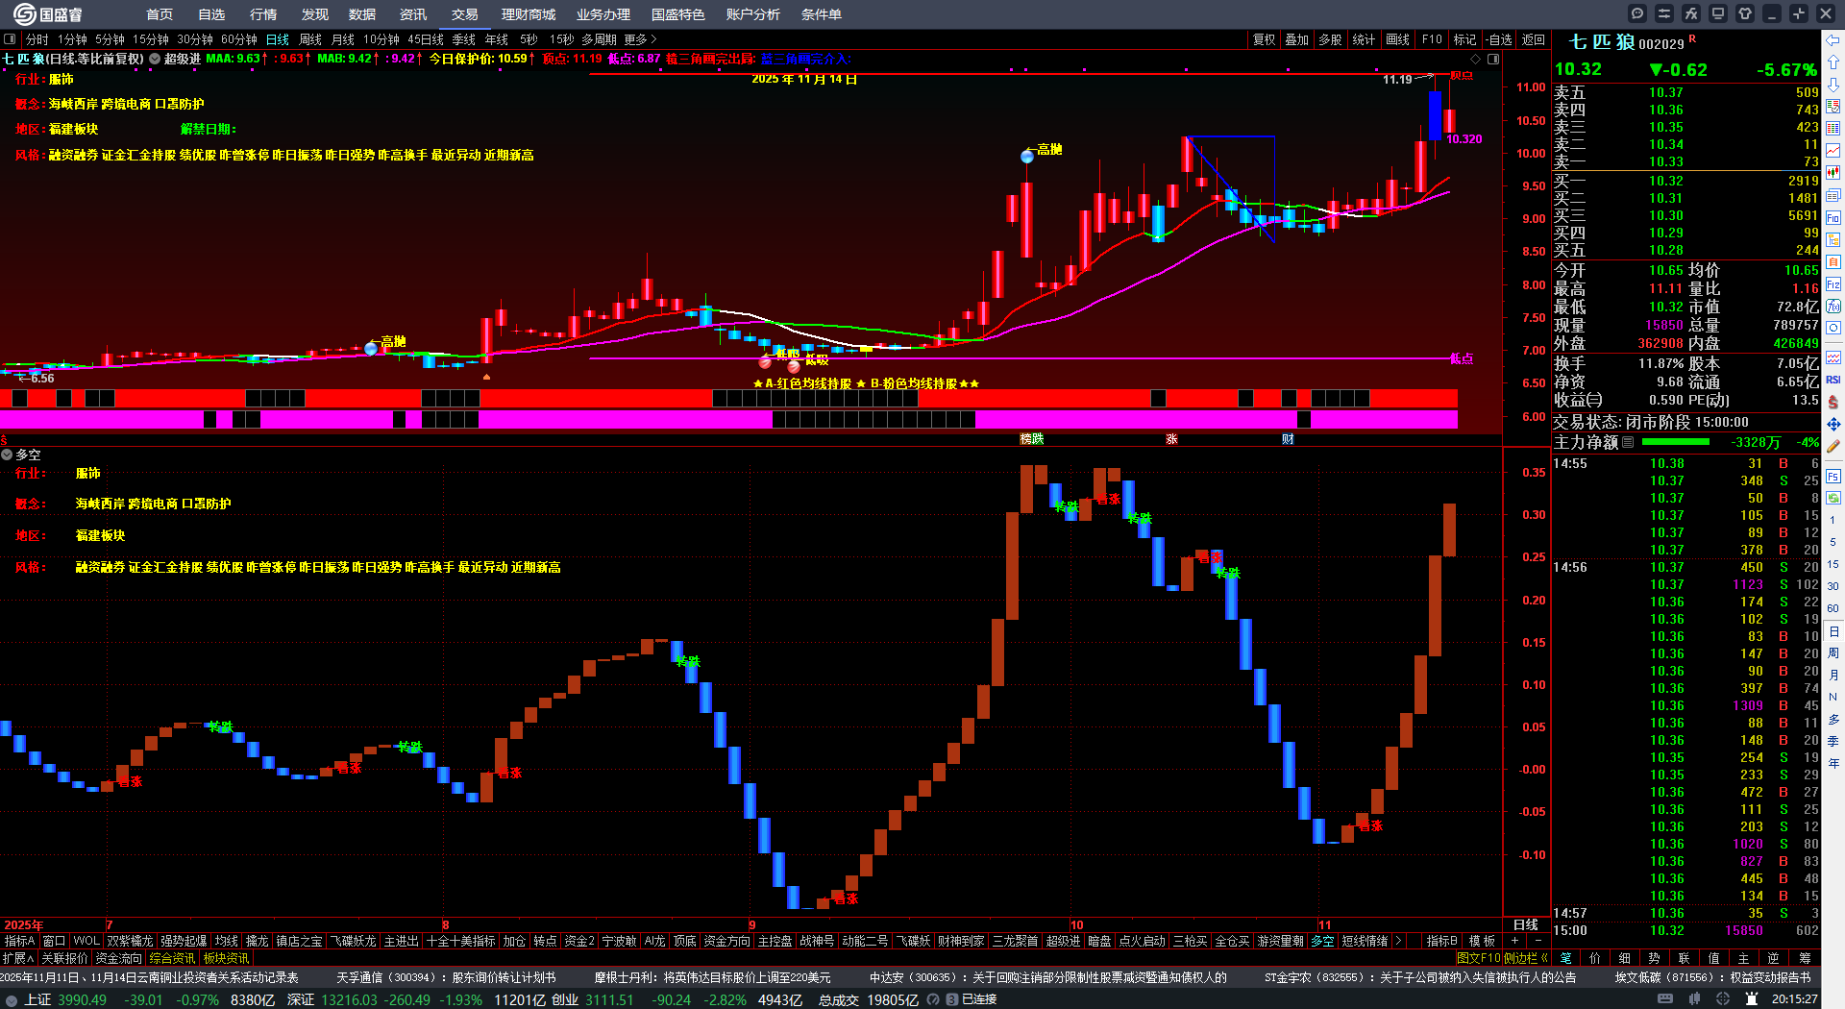Image resolution: width=1845 pixels, height=1009 pixels.
Task: Click the plus button after 模板
Action: pyautogui.click(x=1514, y=941)
